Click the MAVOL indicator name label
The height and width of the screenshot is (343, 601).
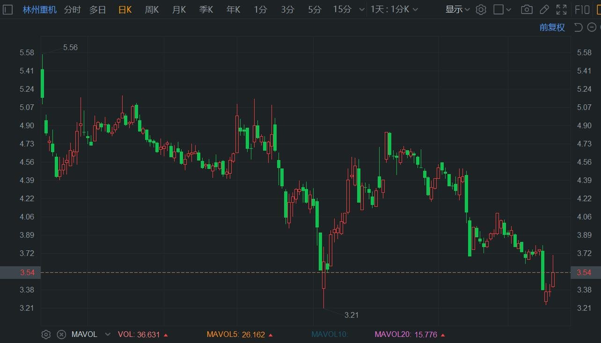tap(84, 335)
